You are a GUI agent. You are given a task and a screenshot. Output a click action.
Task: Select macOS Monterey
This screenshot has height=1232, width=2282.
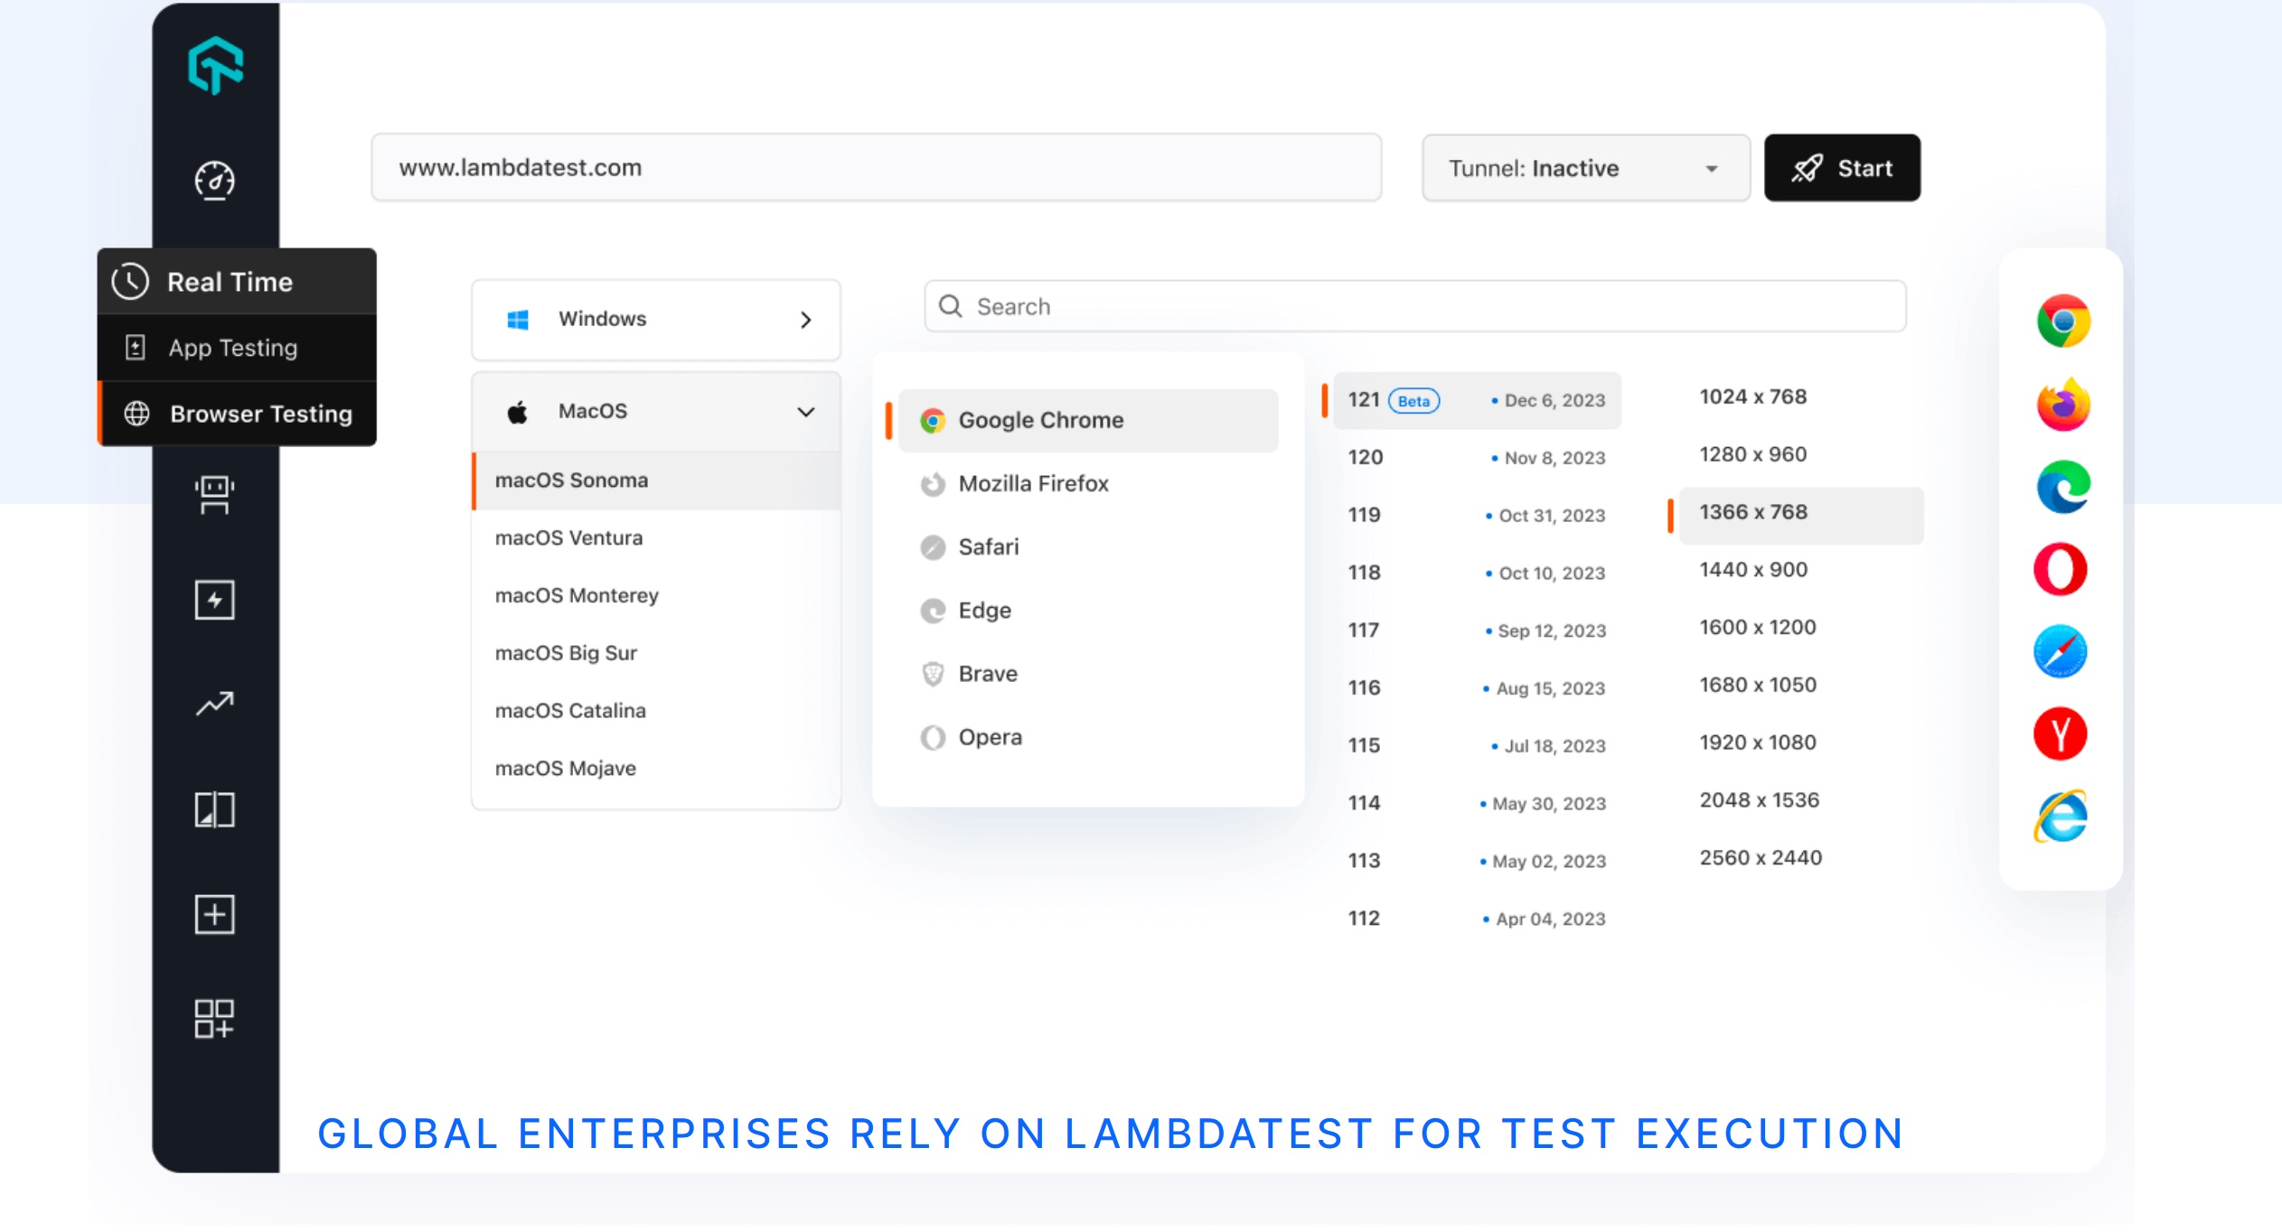[656, 596]
